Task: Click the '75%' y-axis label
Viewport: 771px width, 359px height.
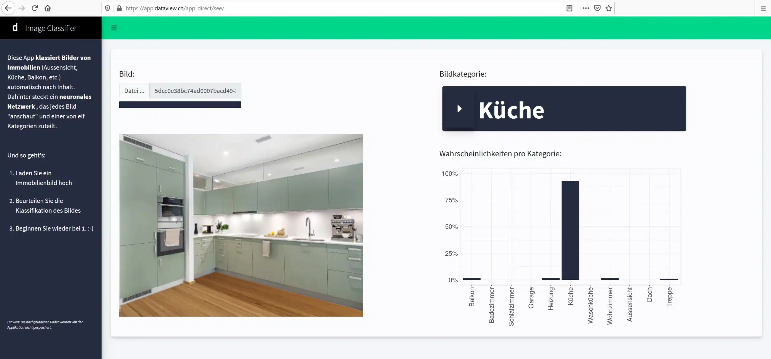Action: tap(451, 200)
